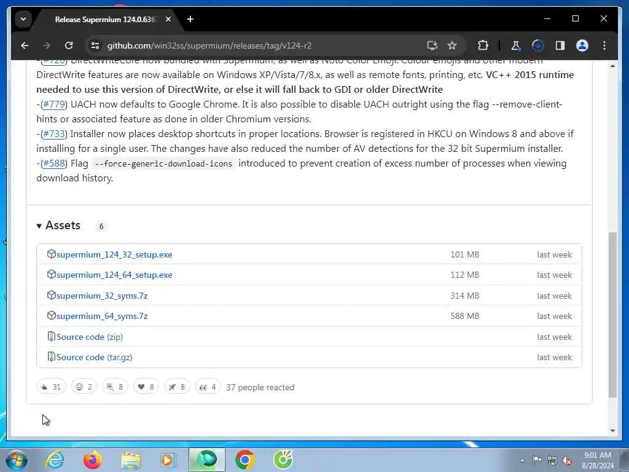Open the Extensions puzzle icon

[483, 45]
